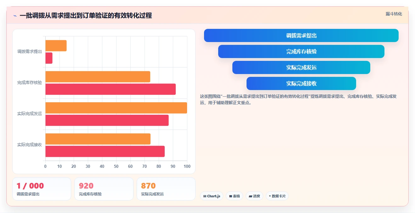The height and width of the screenshot is (213, 415).
Task: Click the red bar for 实际完成发运
Action: [107, 120]
